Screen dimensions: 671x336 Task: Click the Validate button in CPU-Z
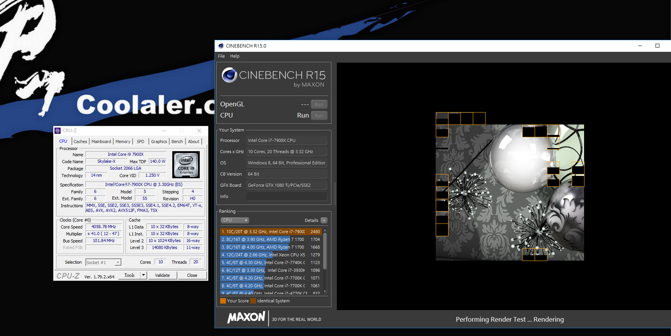coord(162,275)
